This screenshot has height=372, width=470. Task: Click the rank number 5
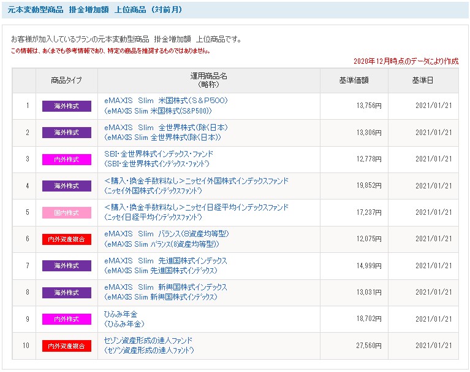pos(28,212)
